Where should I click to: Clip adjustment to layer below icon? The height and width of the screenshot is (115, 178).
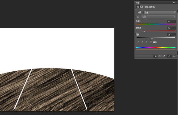pyautogui.click(x=155, y=56)
